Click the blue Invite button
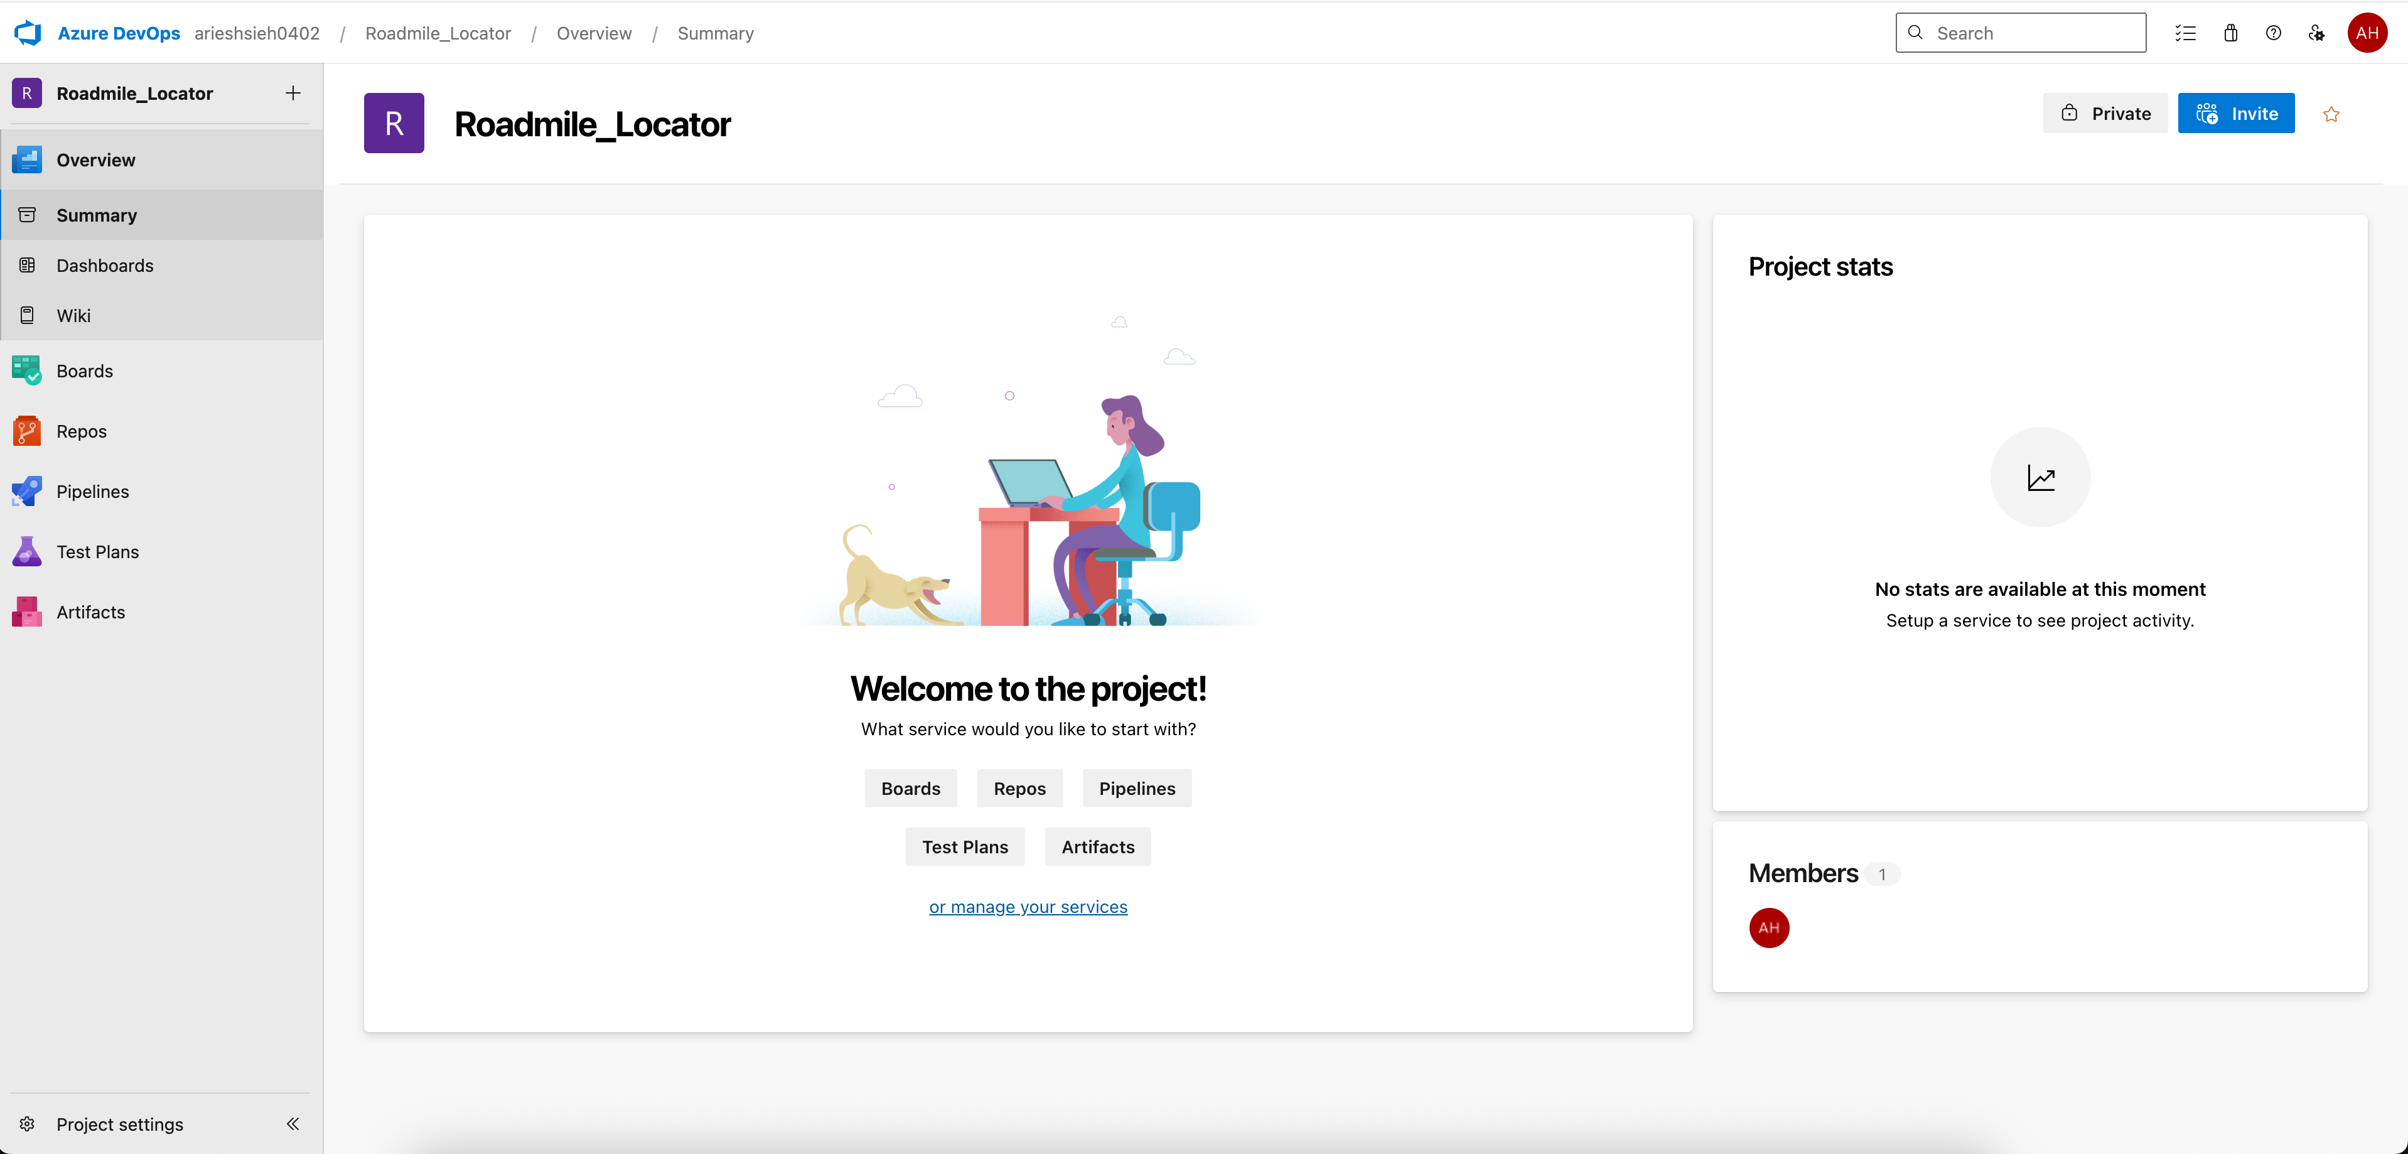Screen dimensions: 2408x1154 point(2235,113)
